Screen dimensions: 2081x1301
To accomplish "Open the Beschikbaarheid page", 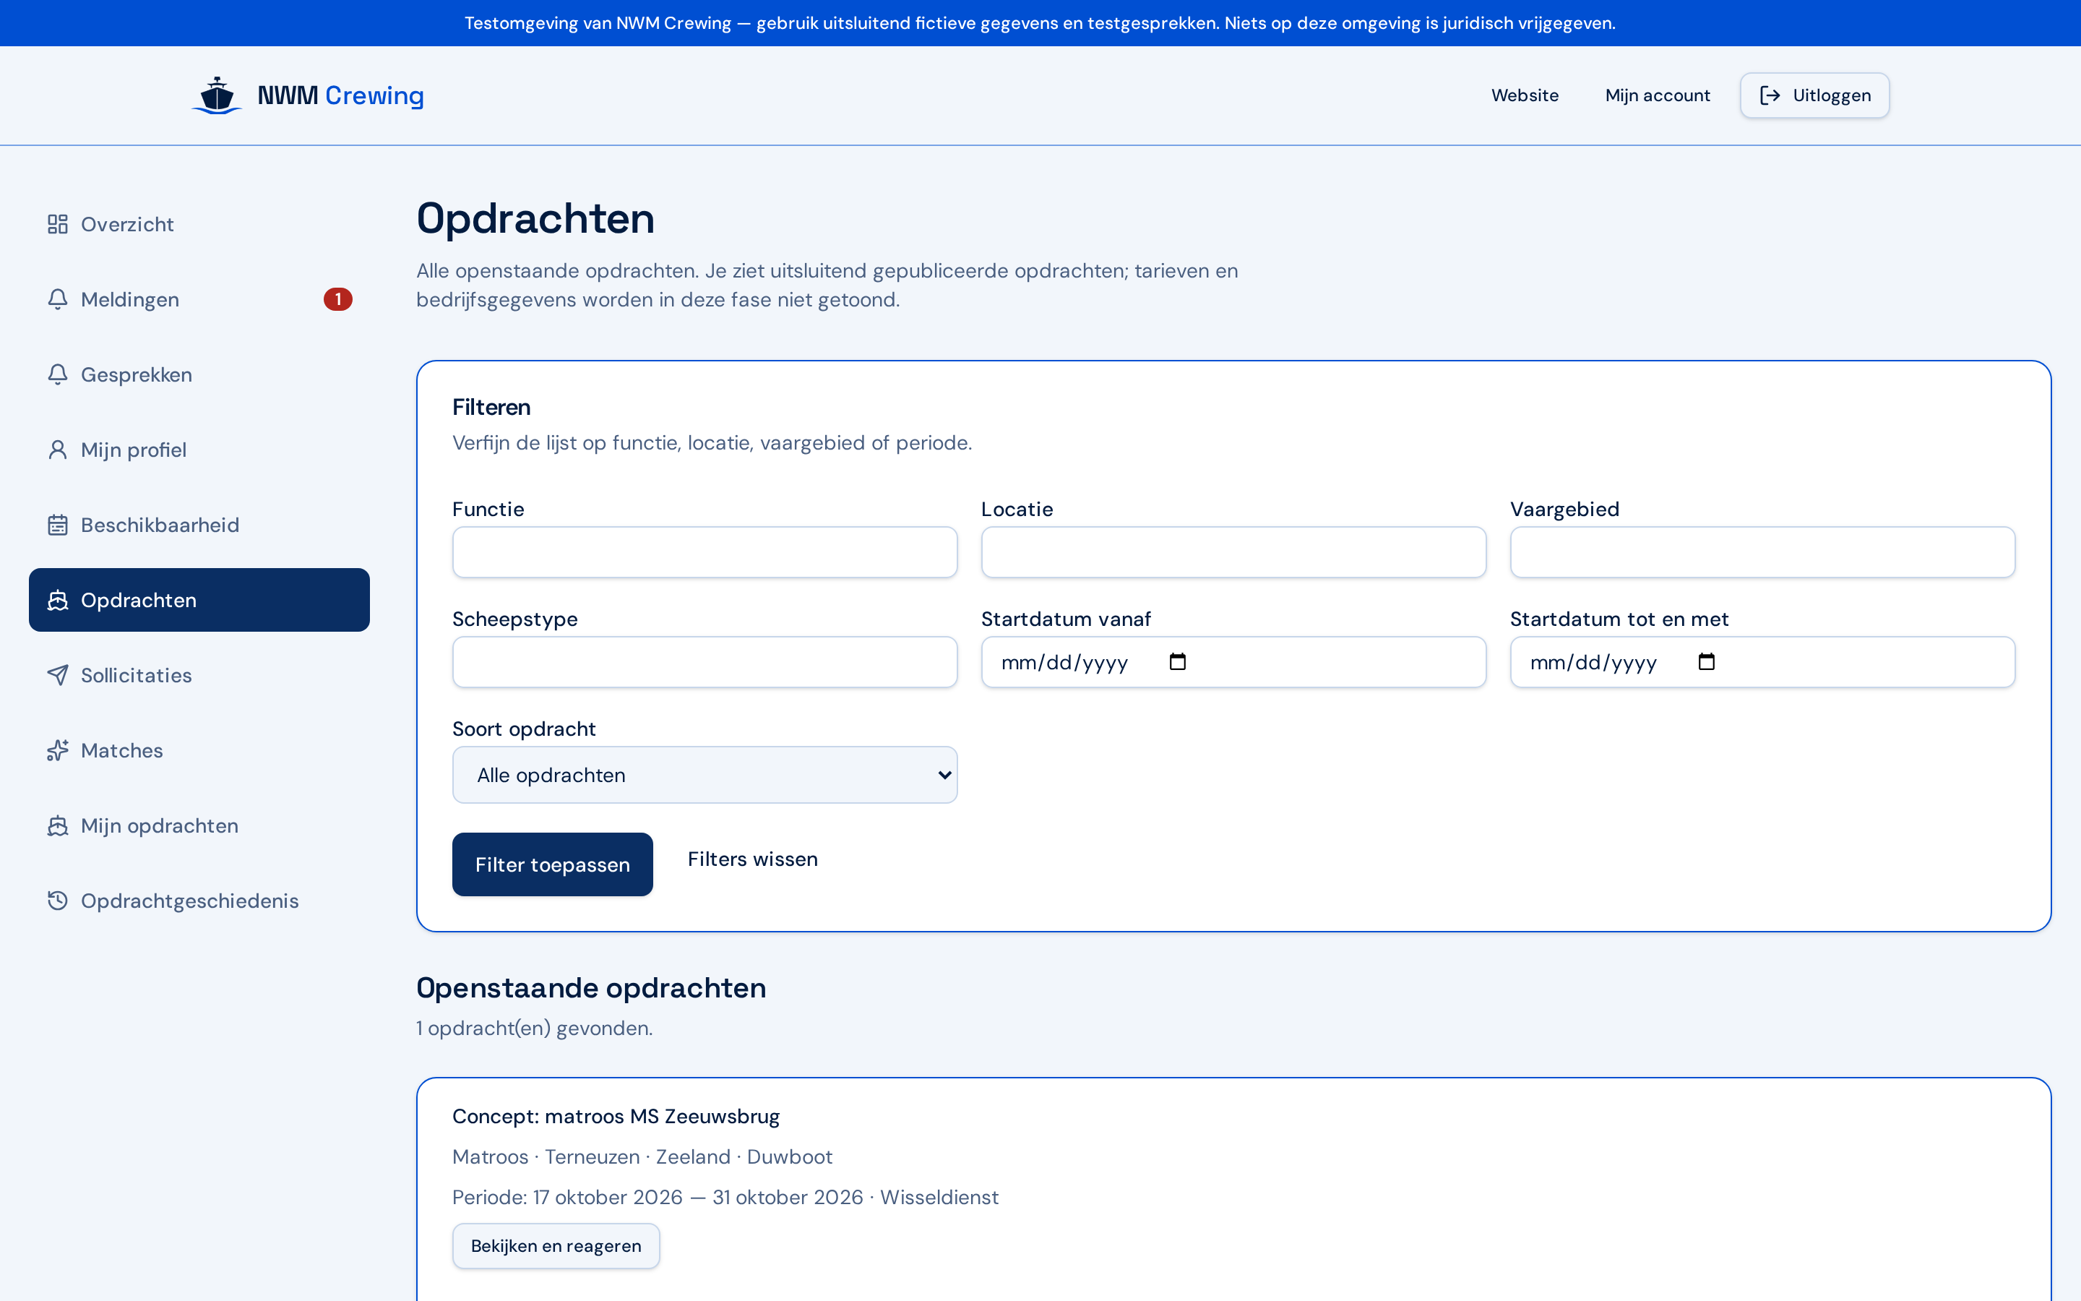I will tap(199, 525).
